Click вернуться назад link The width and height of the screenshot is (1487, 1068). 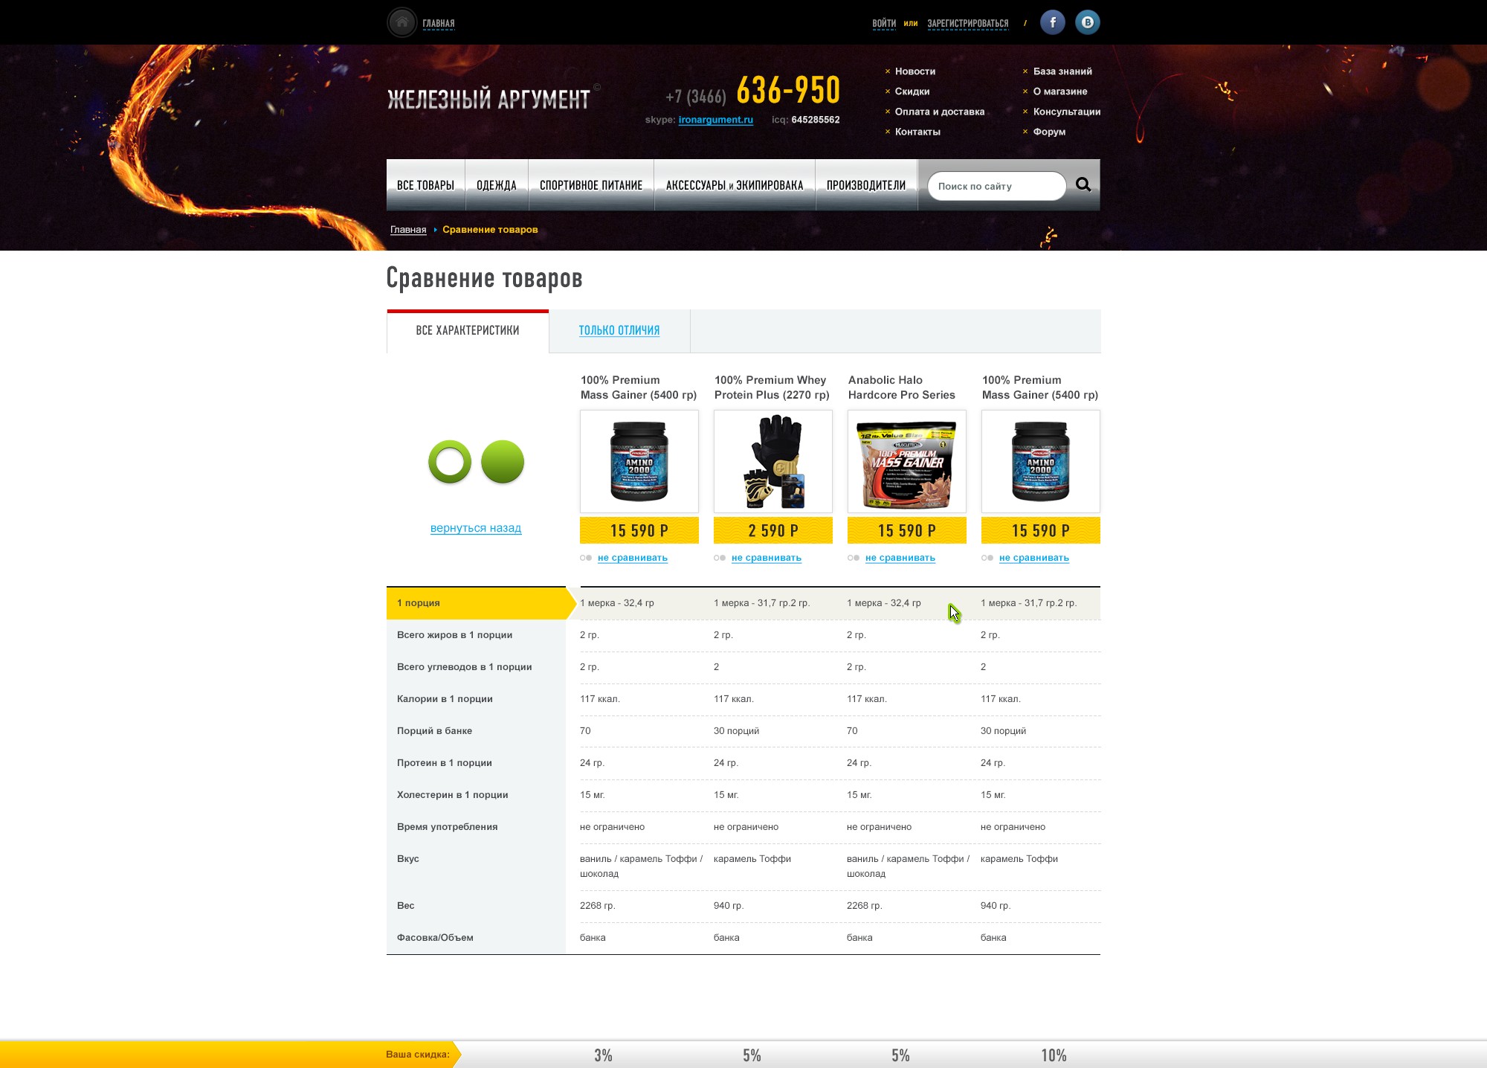476,528
